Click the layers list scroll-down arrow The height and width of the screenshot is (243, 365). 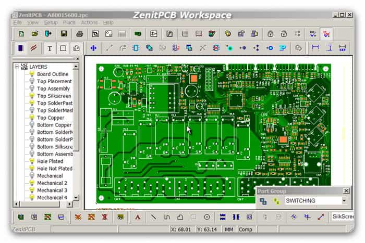(x=76, y=197)
